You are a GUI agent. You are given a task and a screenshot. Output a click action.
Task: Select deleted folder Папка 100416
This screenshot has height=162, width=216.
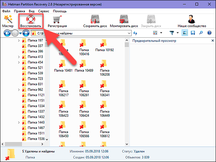tap(84, 48)
